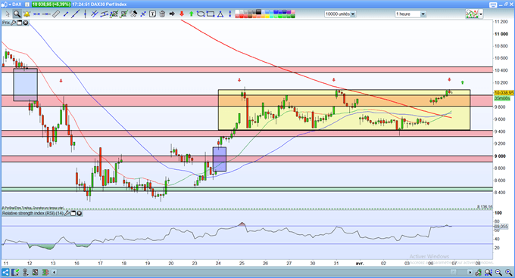
Task: Close the Prix price panel
Action: coord(25,23)
